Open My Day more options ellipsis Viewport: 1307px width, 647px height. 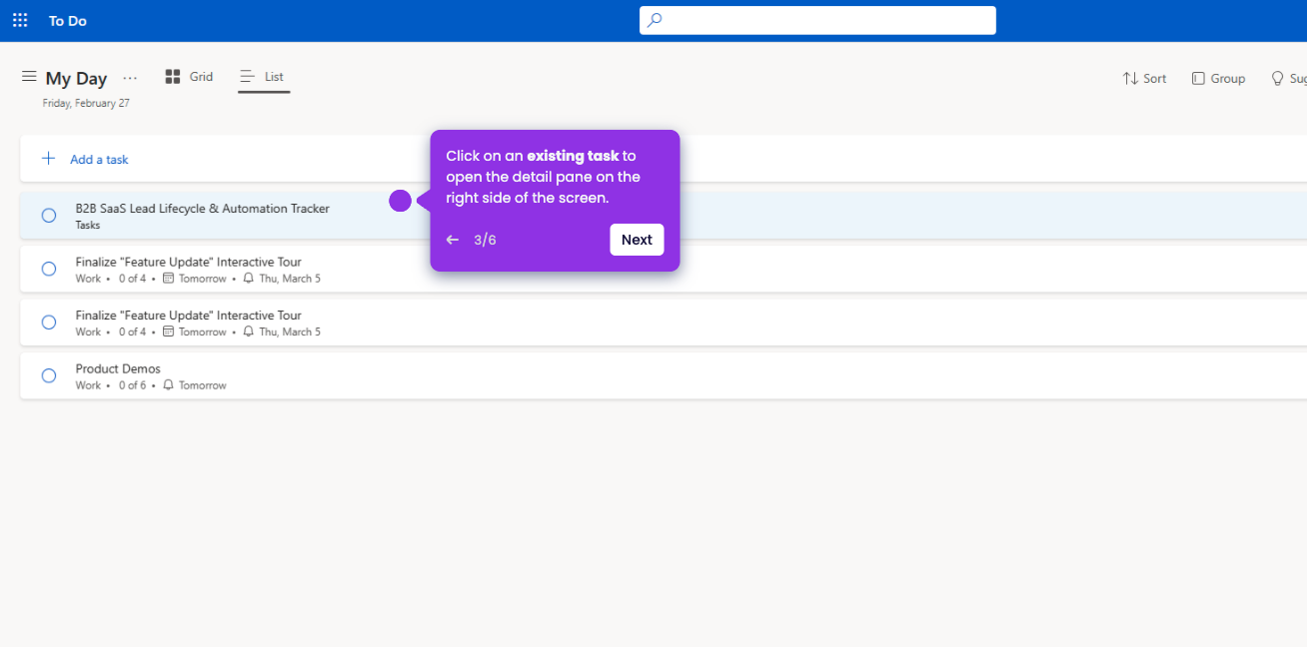point(130,78)
